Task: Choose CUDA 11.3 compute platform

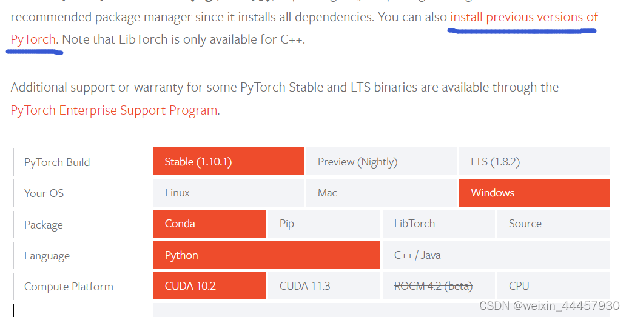Action: point(324,285)
